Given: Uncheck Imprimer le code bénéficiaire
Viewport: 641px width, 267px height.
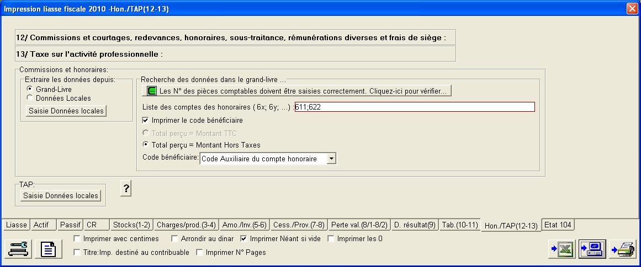Looking at the screenshot, I should pyautogui.click(x=146, y=120).
